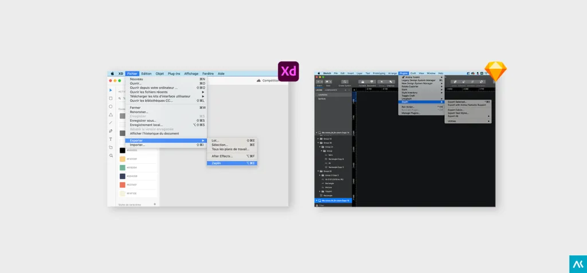Choose After Effects… in Exporter submenu
Viewport: 587px width, 273px height.
(232, 156)
